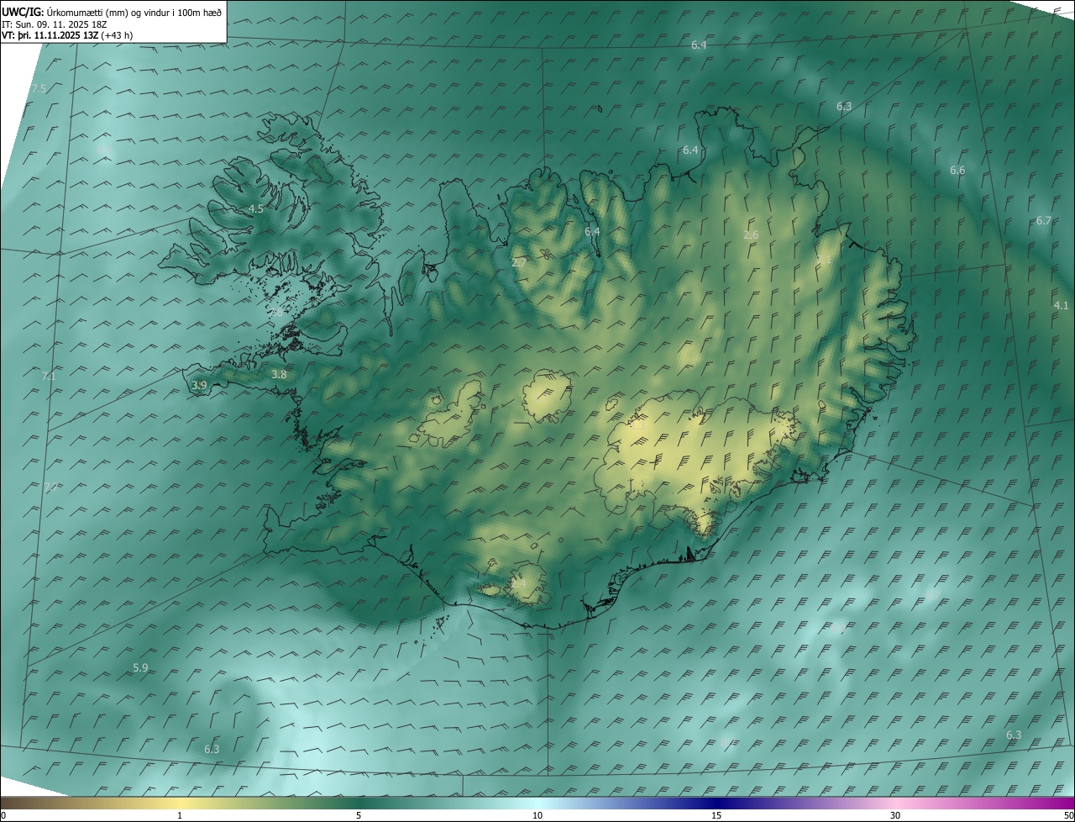
Task: Click the colorbar tick label 5
Action: point(359,815)
